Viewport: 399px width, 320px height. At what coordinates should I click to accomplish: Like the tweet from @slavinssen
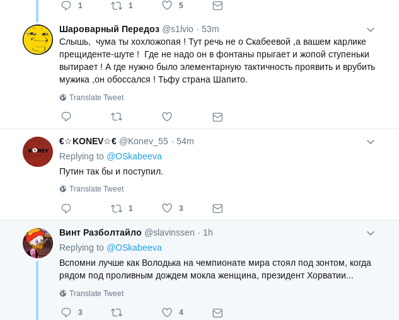tap(167, 312)
